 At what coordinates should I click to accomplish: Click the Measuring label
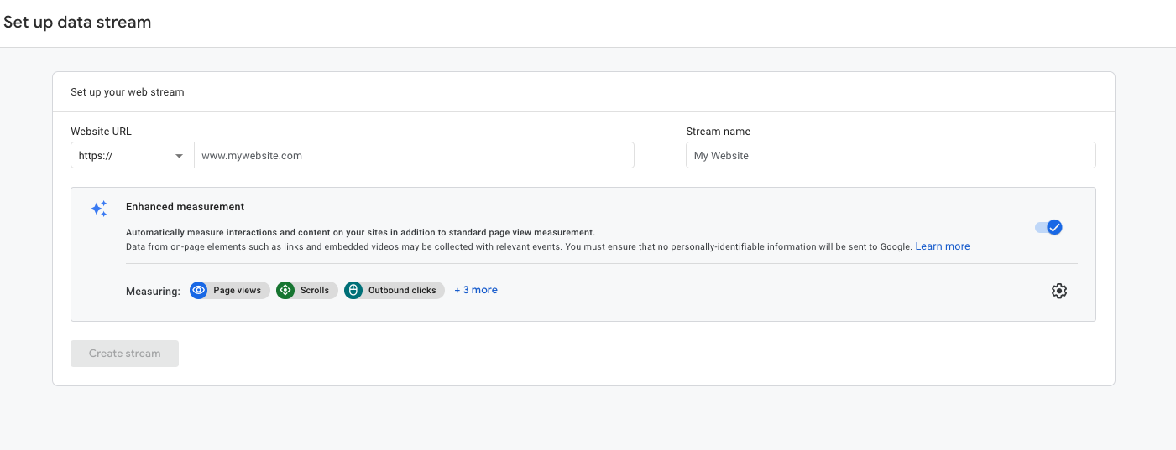point(153,292)
